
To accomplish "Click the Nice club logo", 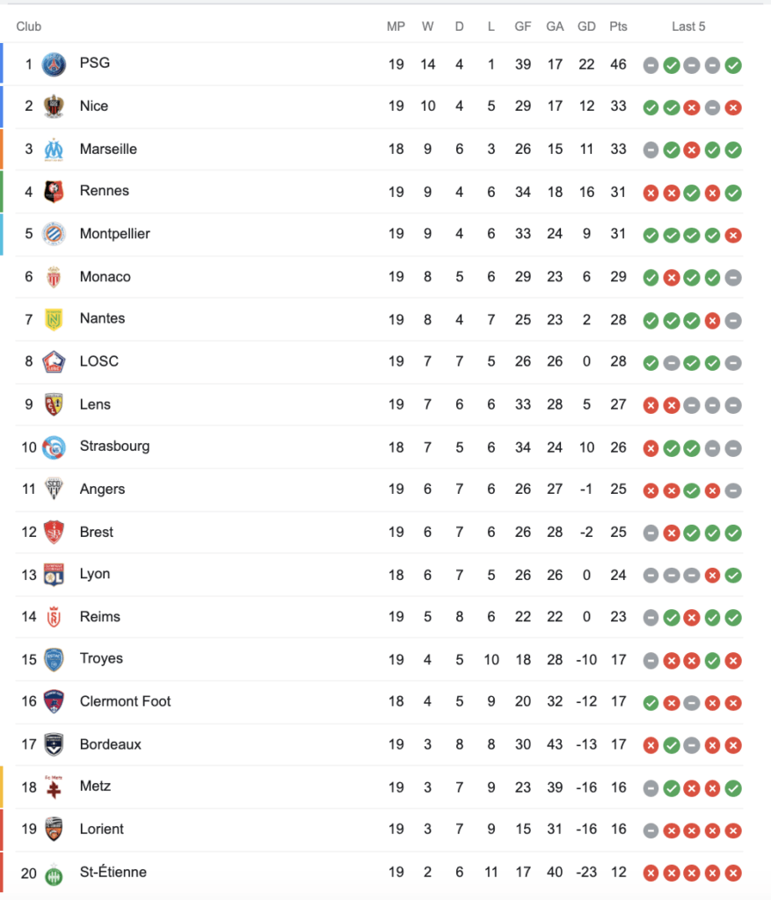I will (54, 106).
